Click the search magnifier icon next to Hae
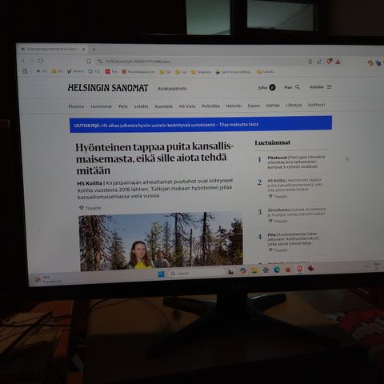384x384 pixels. pyautogui.click(x=298, y=87)
